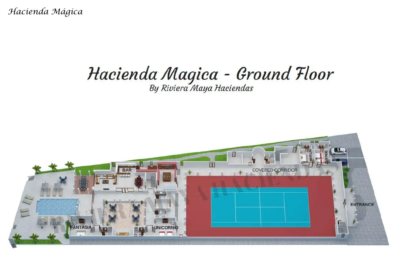Select the BAR label on the floor plan
The width and height of the screenshot is (398, 257).
click(127, 170)
